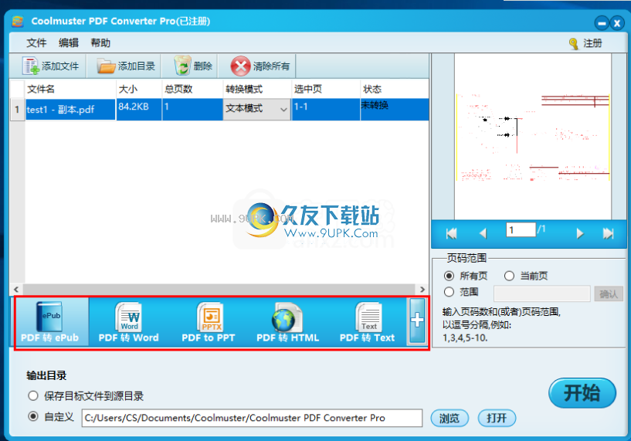631x441 pixels.
Task: Click the 大小 column header
Action: click(139, 89)
